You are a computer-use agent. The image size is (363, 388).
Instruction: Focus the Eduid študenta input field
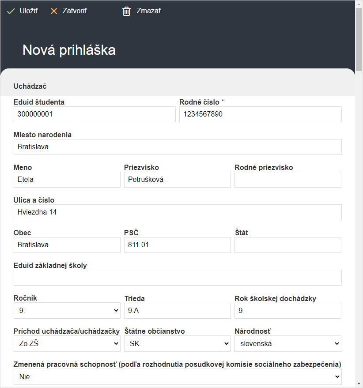pyautogui.click(x=95, y=114)
